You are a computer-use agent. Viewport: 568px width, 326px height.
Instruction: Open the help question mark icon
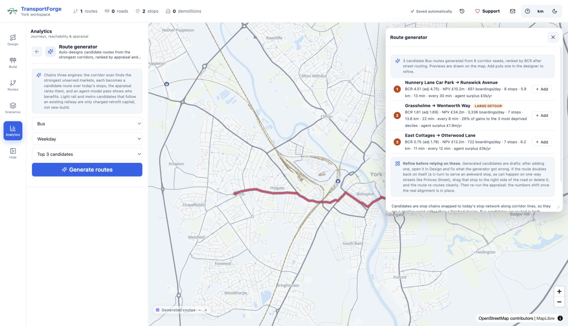(528, 11)
